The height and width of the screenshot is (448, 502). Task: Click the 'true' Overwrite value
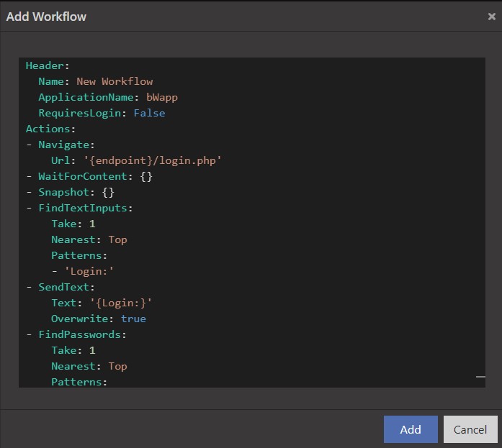[133, 319]
